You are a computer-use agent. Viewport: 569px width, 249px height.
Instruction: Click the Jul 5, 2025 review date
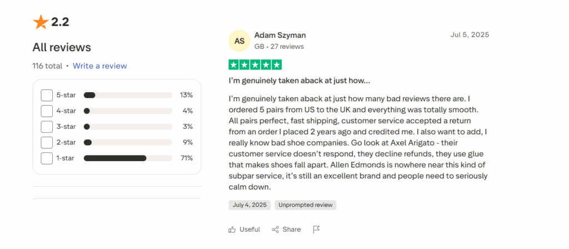[x=470, y=34]
